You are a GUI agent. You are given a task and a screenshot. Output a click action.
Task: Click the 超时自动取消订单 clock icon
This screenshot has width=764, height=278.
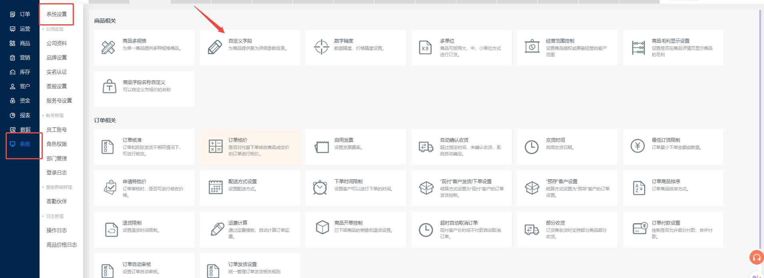pyautogui.click(x=426, y=230)
